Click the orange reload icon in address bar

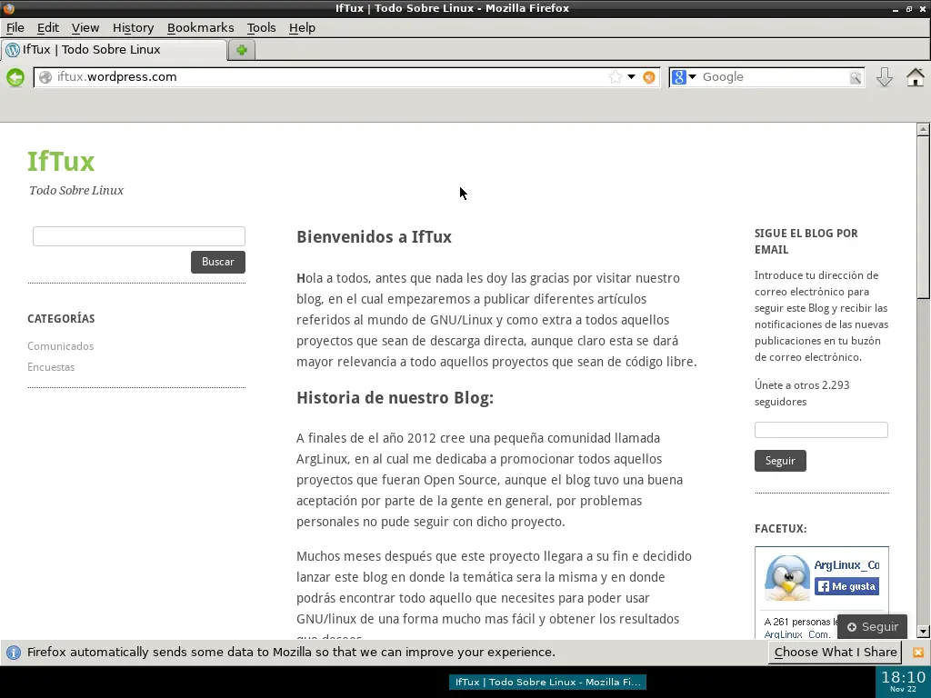[x=649, y=77]
